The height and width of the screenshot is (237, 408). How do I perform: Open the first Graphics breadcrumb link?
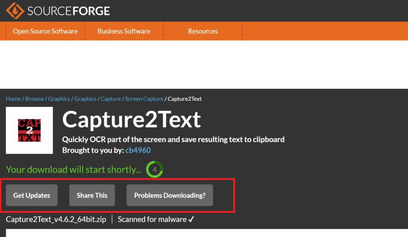pos(59,99)
